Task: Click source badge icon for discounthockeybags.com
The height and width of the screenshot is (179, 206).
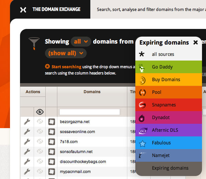Action: 52,162
